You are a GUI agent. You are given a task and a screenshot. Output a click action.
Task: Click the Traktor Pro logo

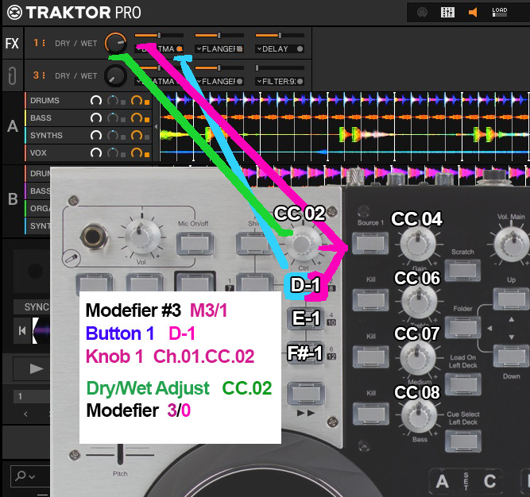point(74,13)
